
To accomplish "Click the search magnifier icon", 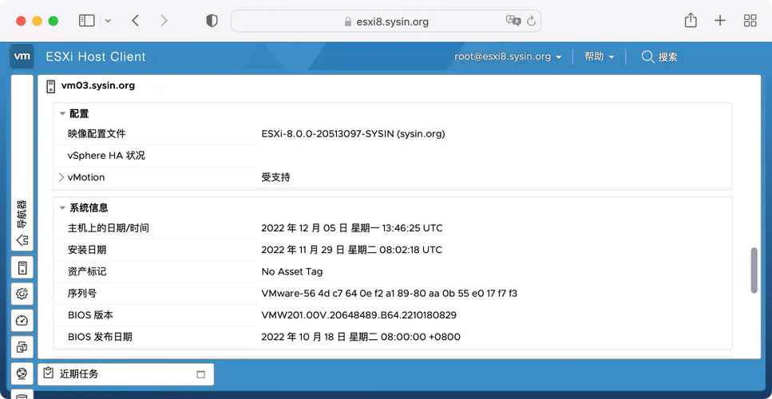I will [x=647, y=57].
